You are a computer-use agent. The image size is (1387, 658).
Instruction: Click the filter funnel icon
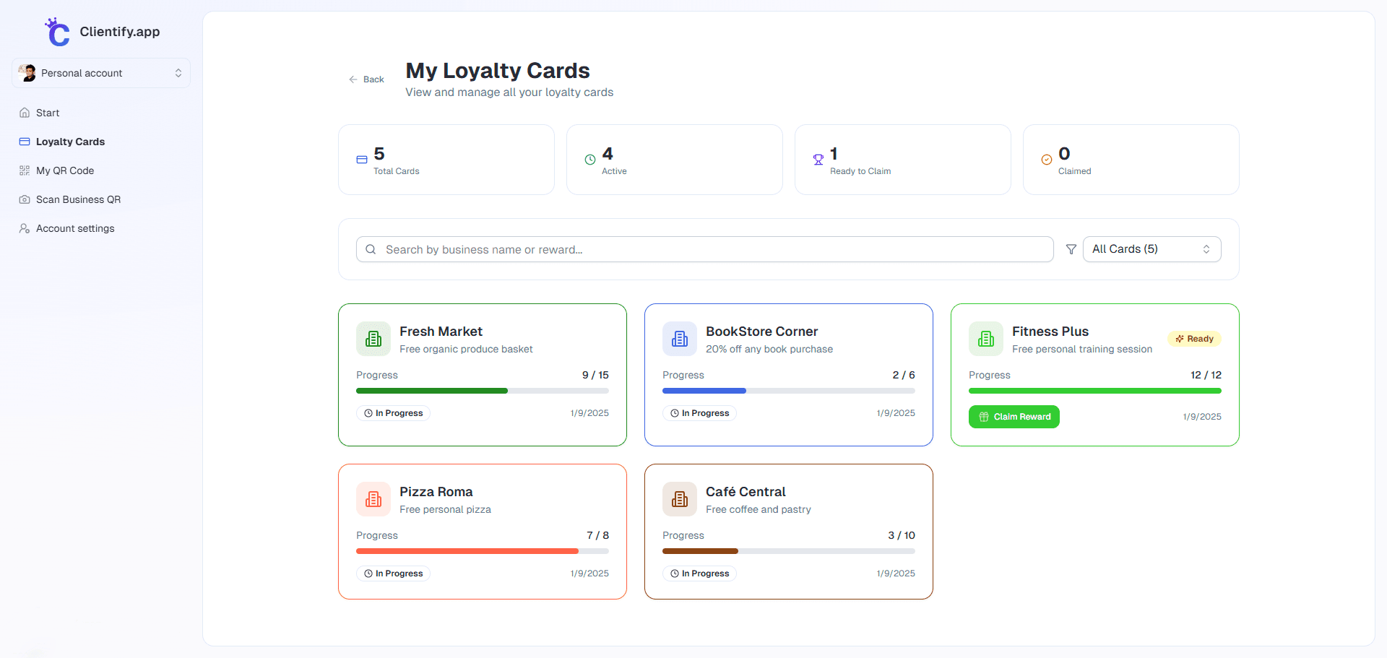coord(1071,249)
